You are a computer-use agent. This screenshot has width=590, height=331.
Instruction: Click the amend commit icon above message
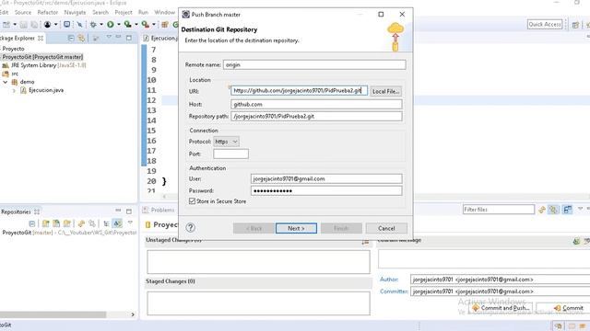(x=576, y=241)
